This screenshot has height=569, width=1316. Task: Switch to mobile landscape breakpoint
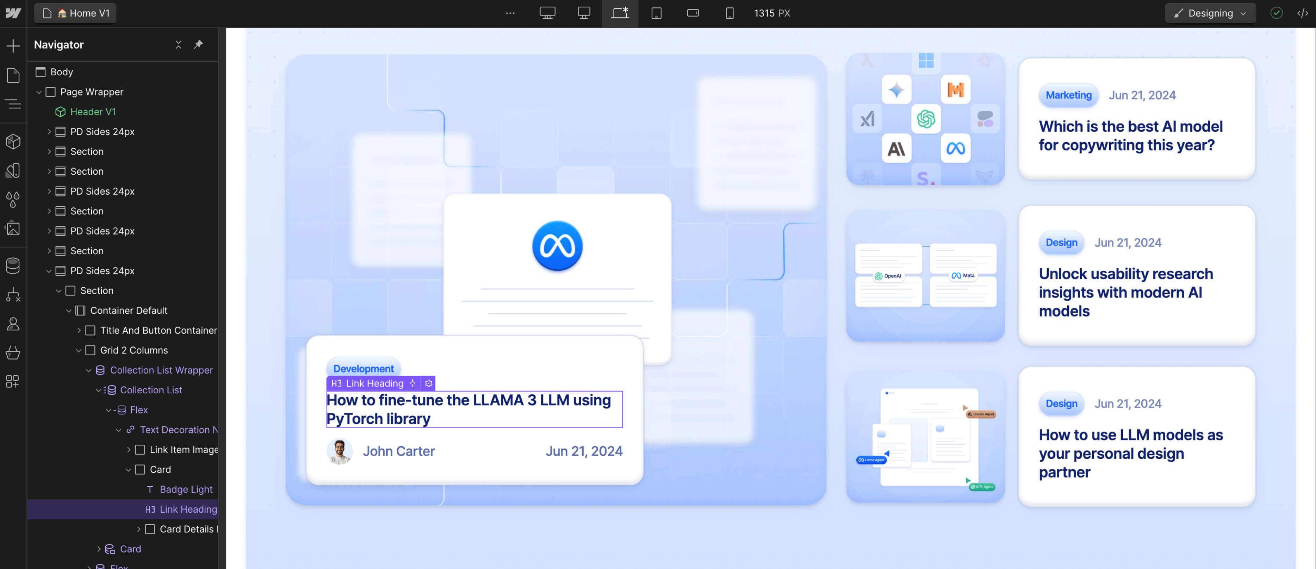click(x=693, y=13)
